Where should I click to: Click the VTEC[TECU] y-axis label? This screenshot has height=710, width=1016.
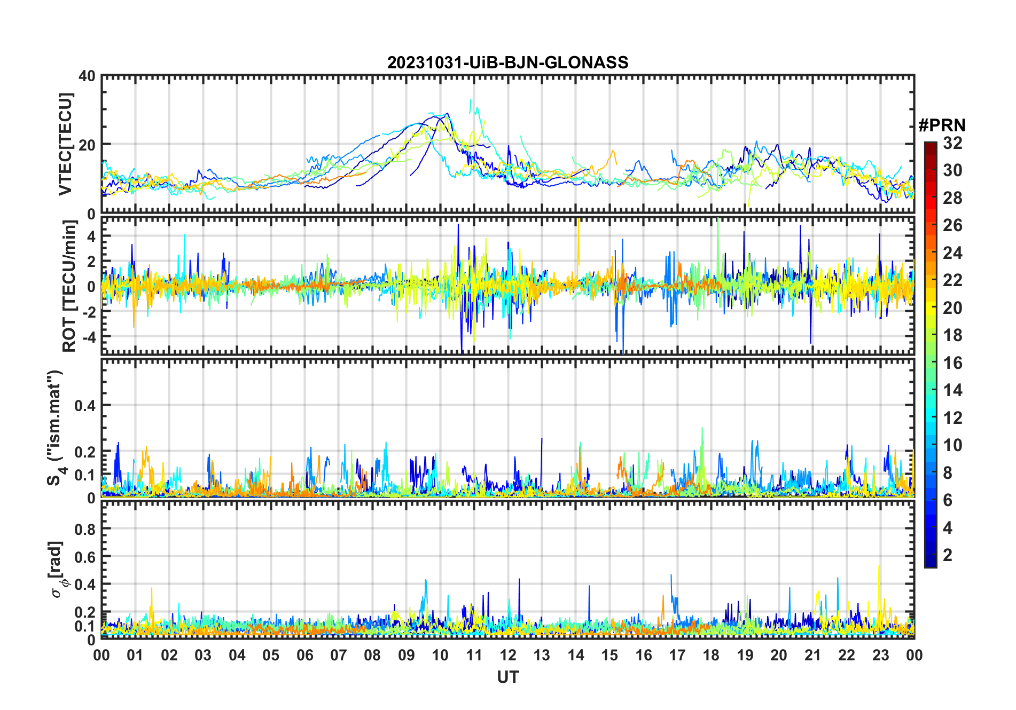click(x=65, y=144)
